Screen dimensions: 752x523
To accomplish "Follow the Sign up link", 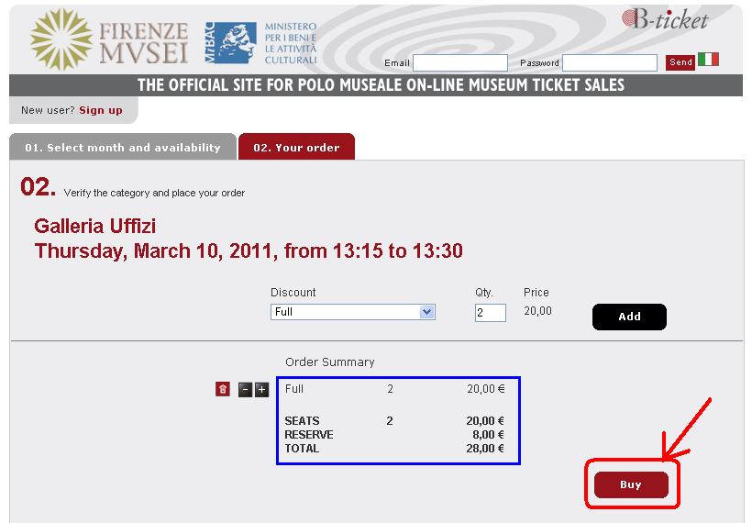I will coord(101,110).
